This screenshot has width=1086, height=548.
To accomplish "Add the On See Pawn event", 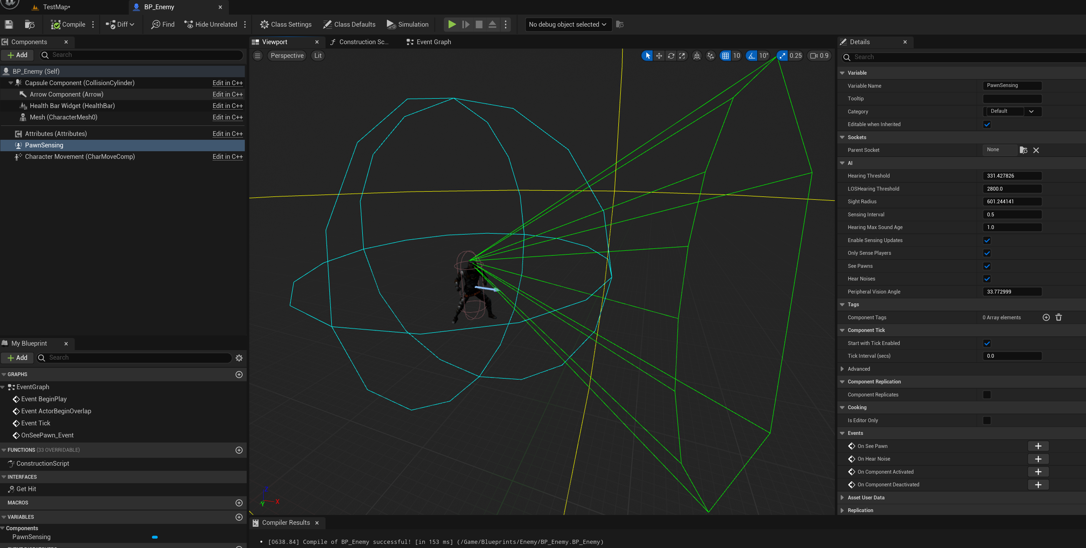I will tap(1038, 446).
